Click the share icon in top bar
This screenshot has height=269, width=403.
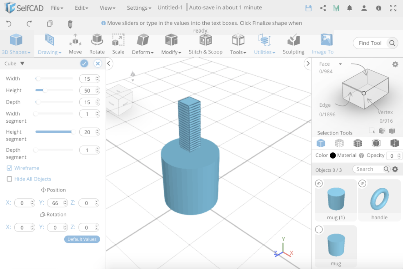323,8
